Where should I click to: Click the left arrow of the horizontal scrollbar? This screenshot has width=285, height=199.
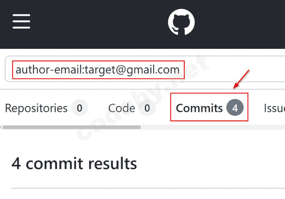pyautogui.click(x=1, y=127)
